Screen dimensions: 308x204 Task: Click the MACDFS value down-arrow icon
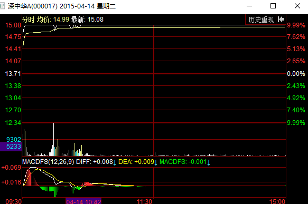209,162
